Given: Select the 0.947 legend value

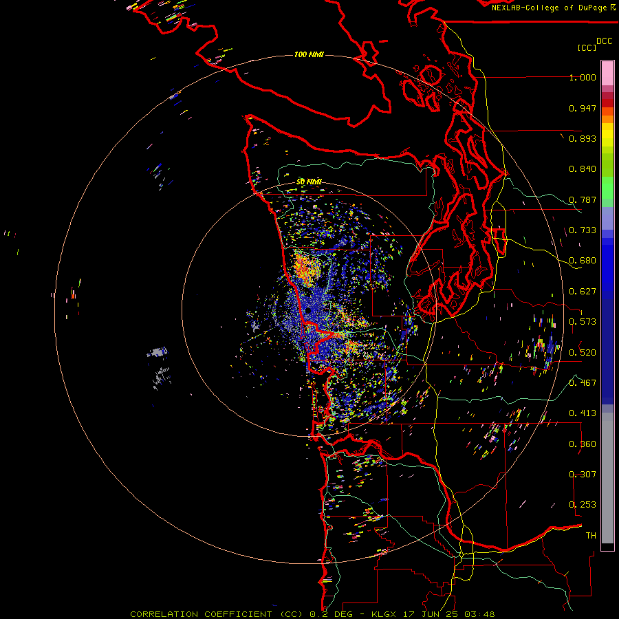Looking at the screenshot, I should [583, 108].
